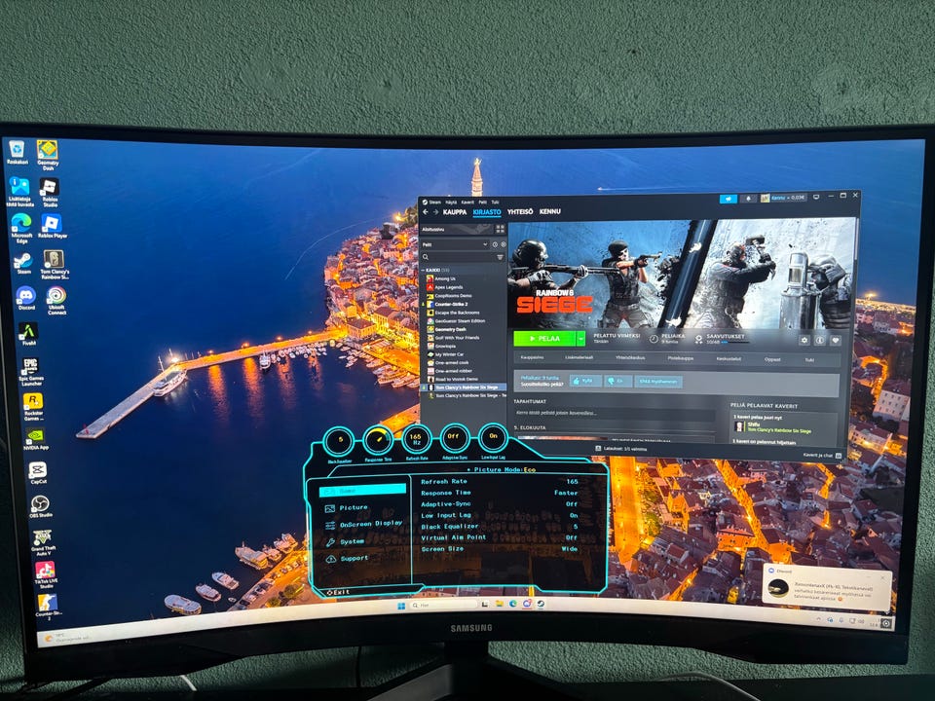Select Low Input Lag setting row
Image resolution: width=935 pixels, height=701 pixels.
(x=500, y=516)
